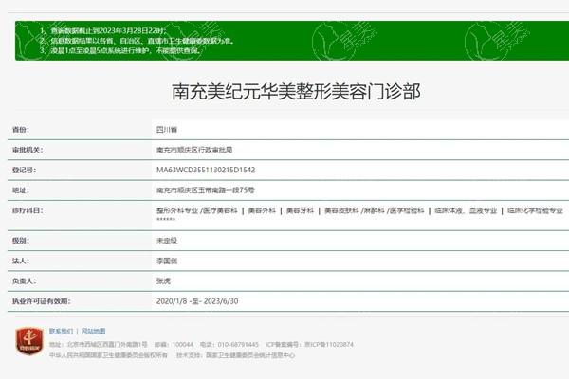Click the 诊疗科目 label
Viewport: 569px width, 379px height.
coord(28,210)
